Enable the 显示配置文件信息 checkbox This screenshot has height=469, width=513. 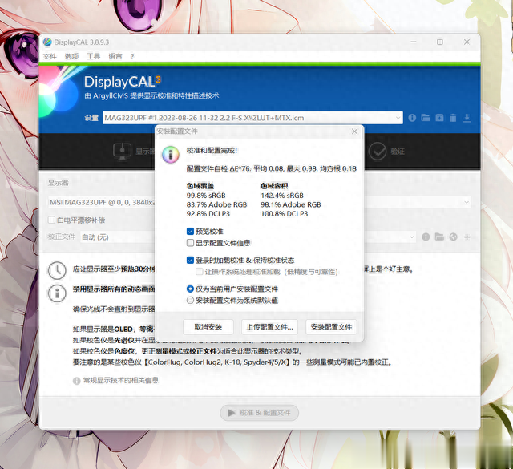190,243
